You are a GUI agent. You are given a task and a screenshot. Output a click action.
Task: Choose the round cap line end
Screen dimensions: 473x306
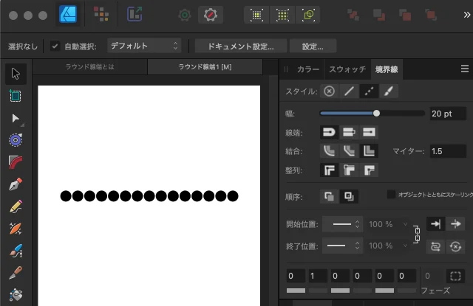click(x=329, y=132)
